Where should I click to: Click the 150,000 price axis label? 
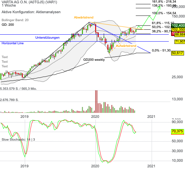(x=178, y=16)
